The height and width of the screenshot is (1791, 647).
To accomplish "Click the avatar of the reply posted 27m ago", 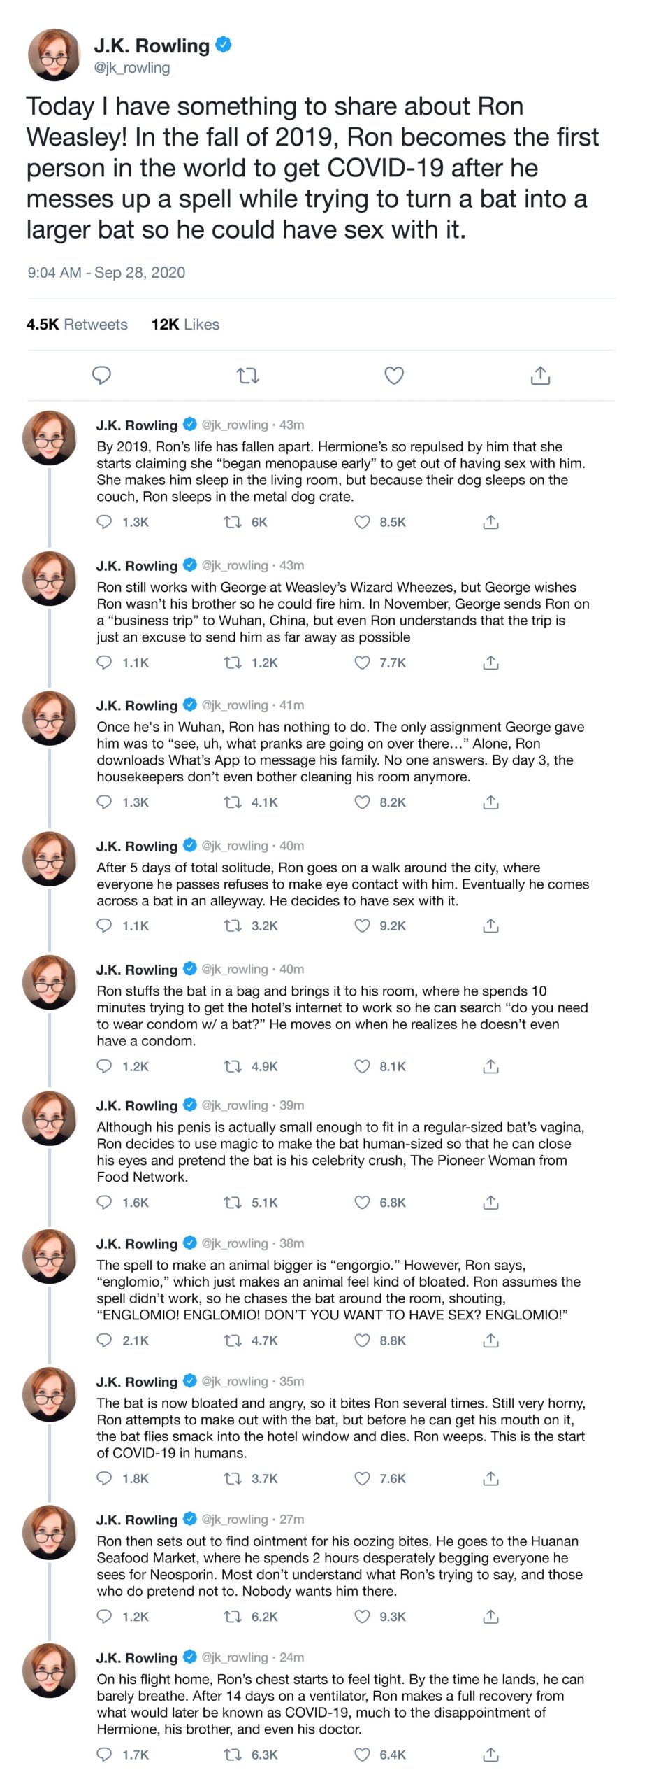I will point(50,1531).
